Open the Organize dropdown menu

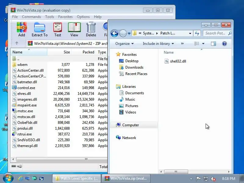124,44
